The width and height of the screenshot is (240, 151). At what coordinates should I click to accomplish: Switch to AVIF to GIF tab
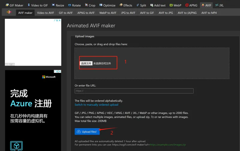tap(147, 13)
